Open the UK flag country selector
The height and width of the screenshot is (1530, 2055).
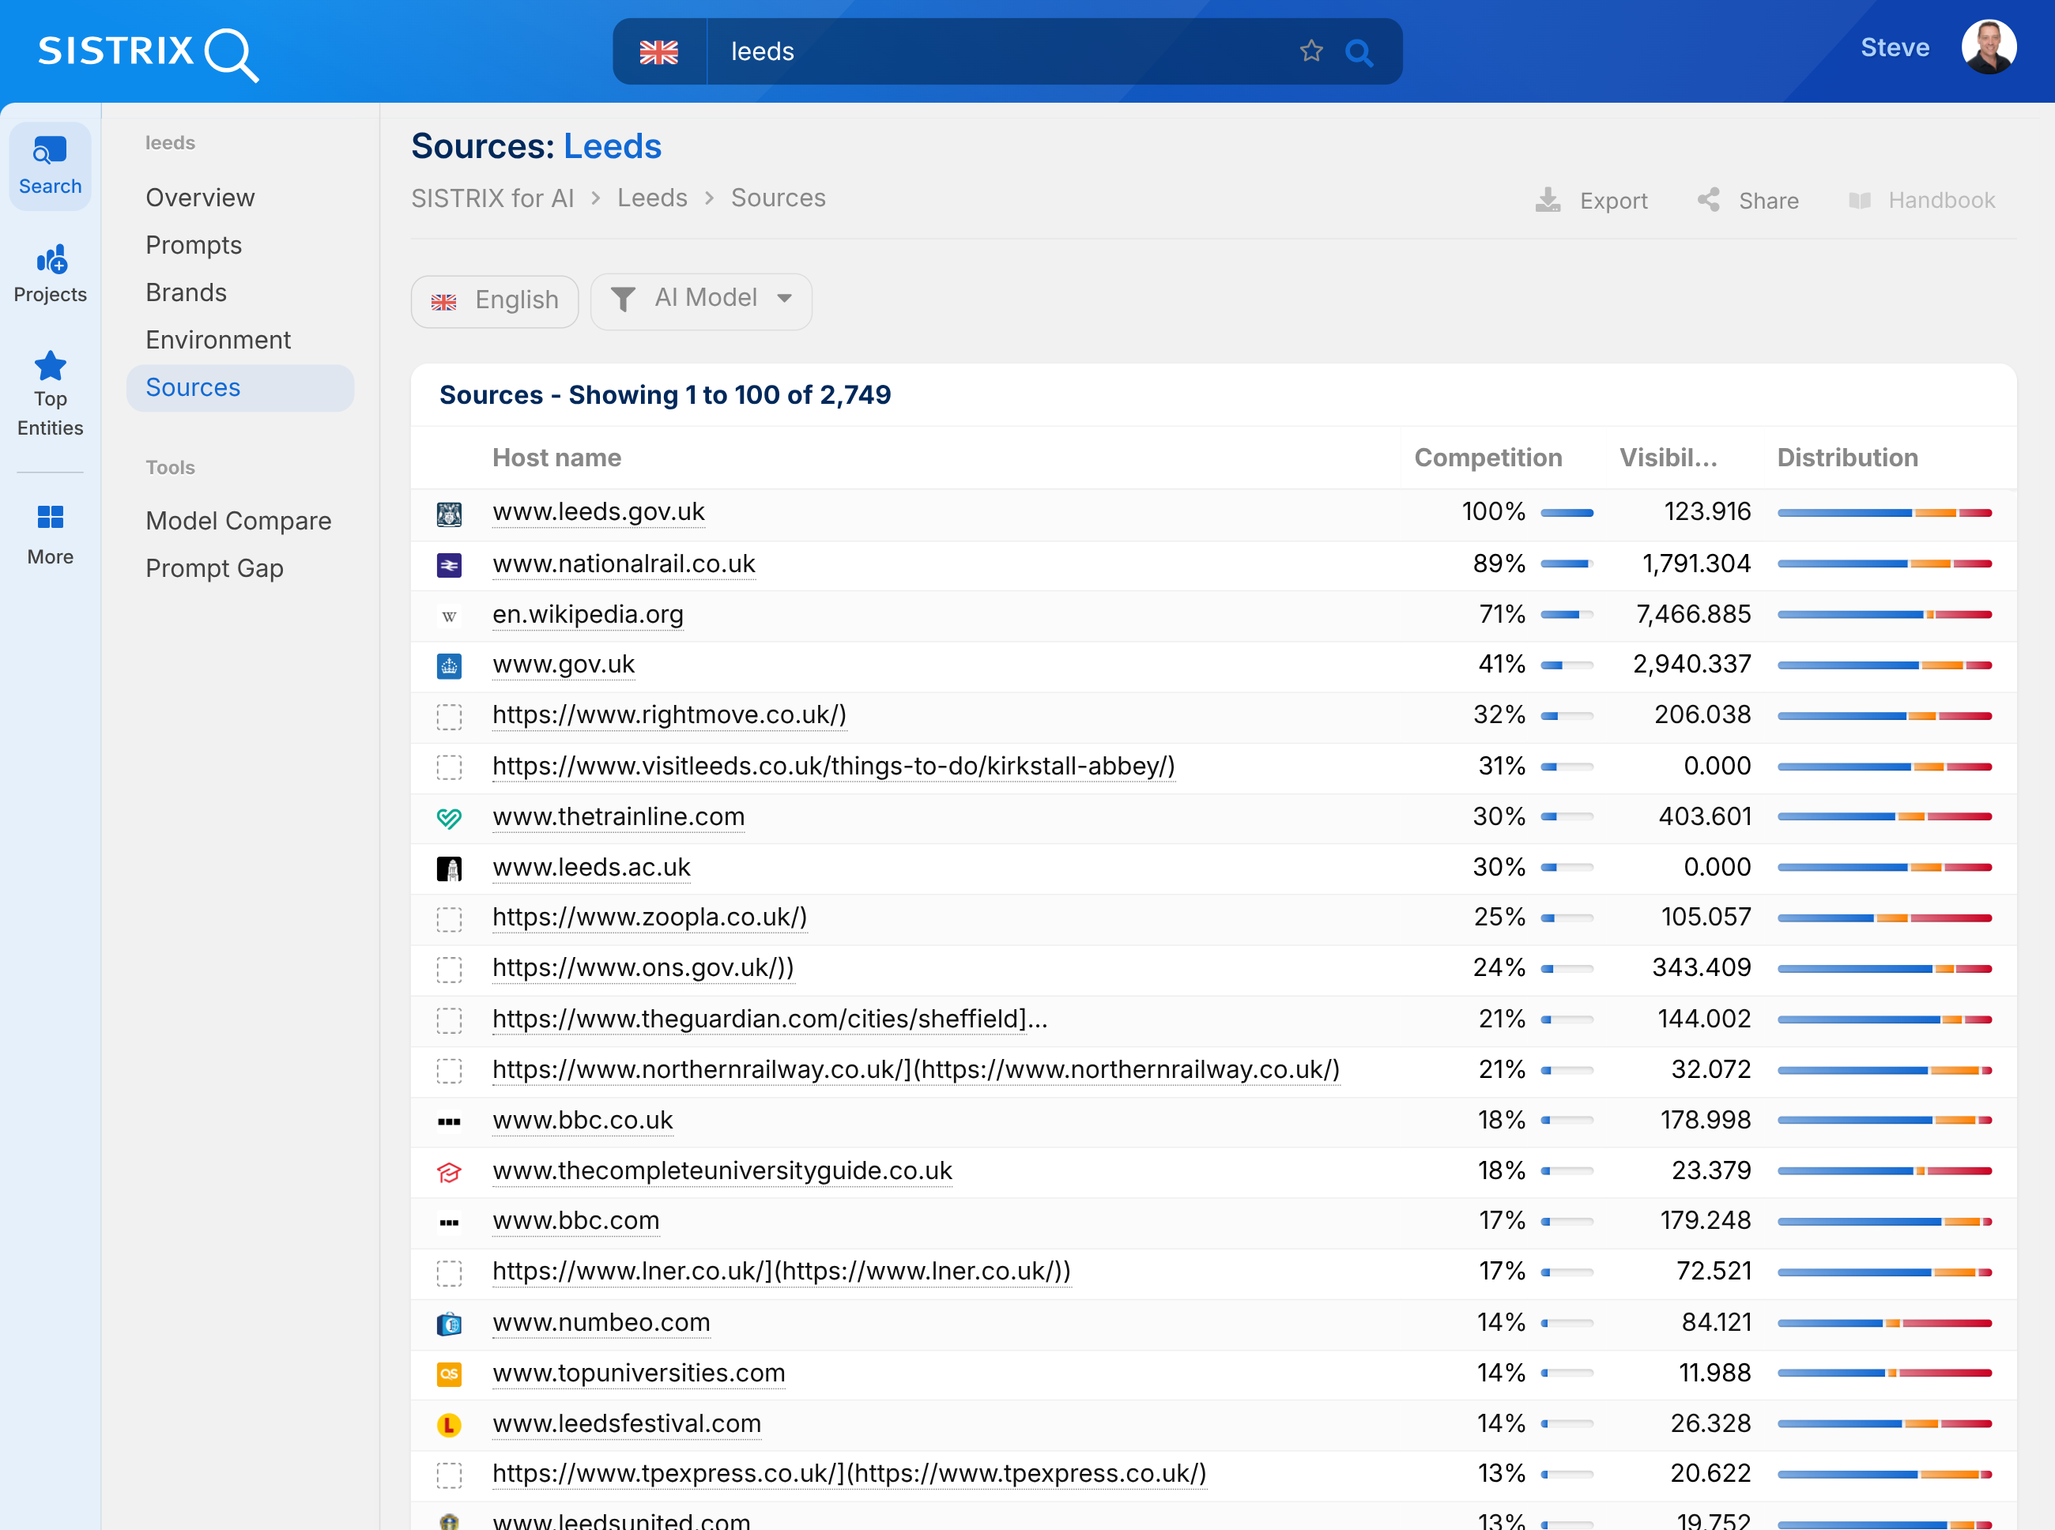pos(659,52)
